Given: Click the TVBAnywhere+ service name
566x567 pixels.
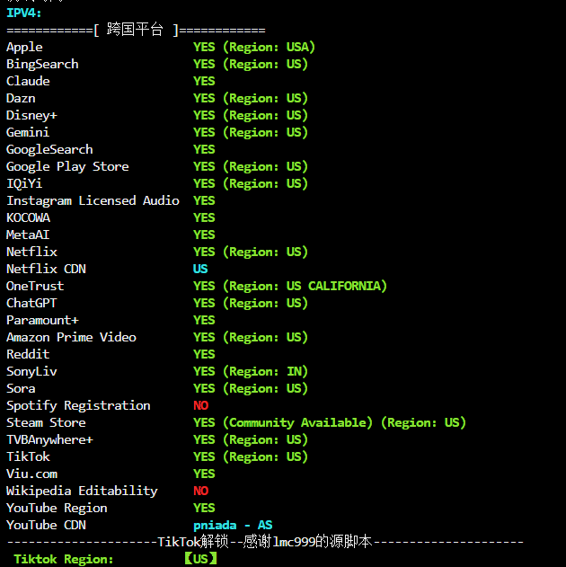Looking at the screenshot, I should click(x=50, y=440).
